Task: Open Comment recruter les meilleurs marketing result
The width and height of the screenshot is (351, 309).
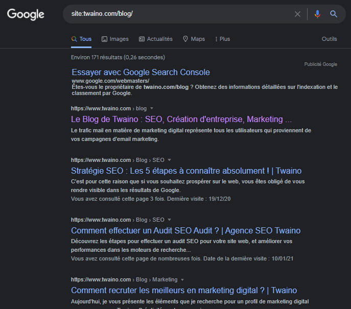Action: pyautogui.click(x=184, y=291)
